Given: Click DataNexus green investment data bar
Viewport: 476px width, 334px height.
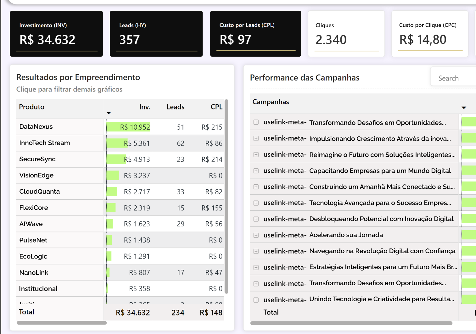Looking at the screenshot, I should tap(128, 127).
